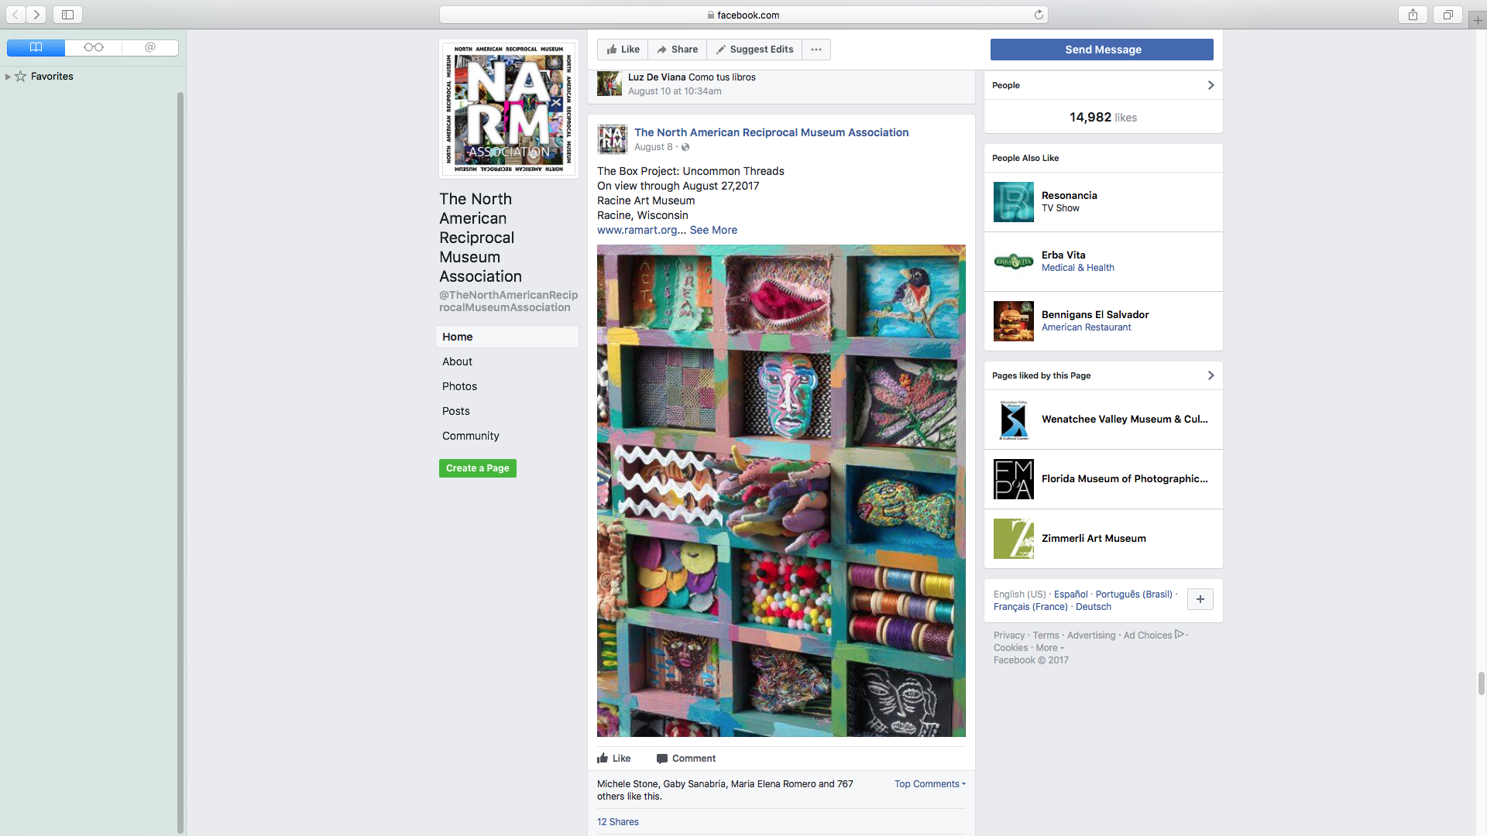Viewport: 1487px width, 836px height.
Task: Open Posts section
Action: (456, 411)
